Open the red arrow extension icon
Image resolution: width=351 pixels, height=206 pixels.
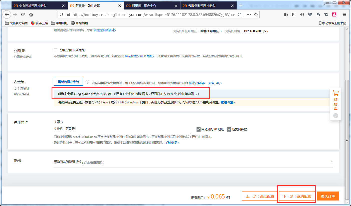(x=334, y=14)
